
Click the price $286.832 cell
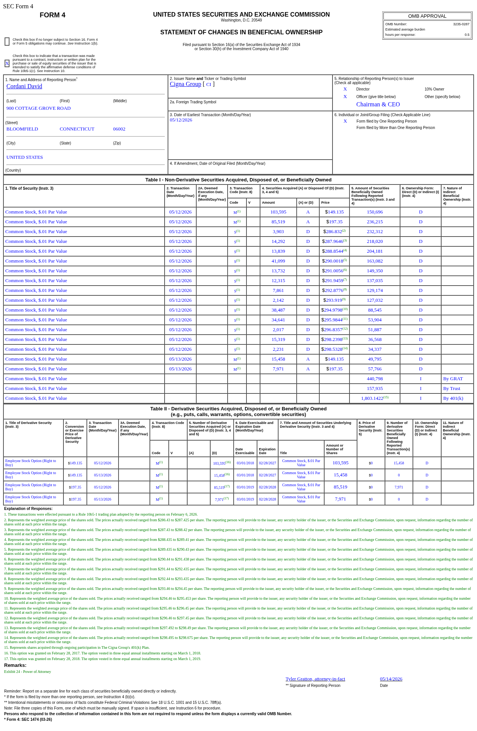(334, 232)
